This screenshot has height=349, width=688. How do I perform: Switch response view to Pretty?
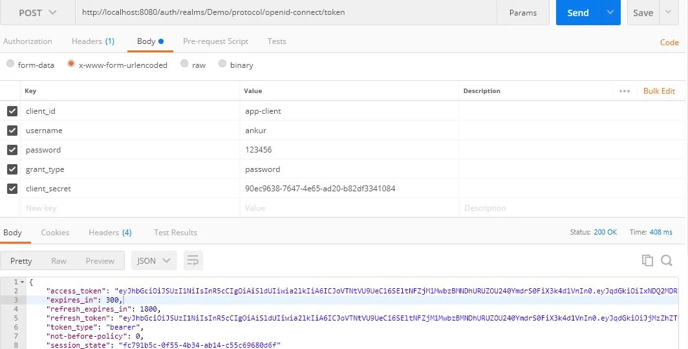(21, 261)
